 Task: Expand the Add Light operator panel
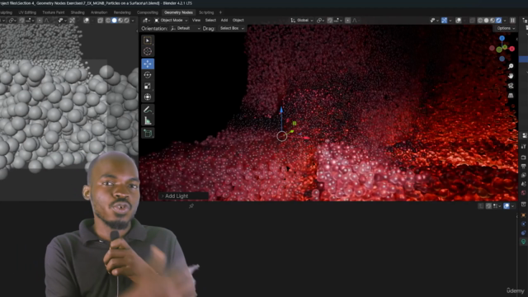[184, 196]
